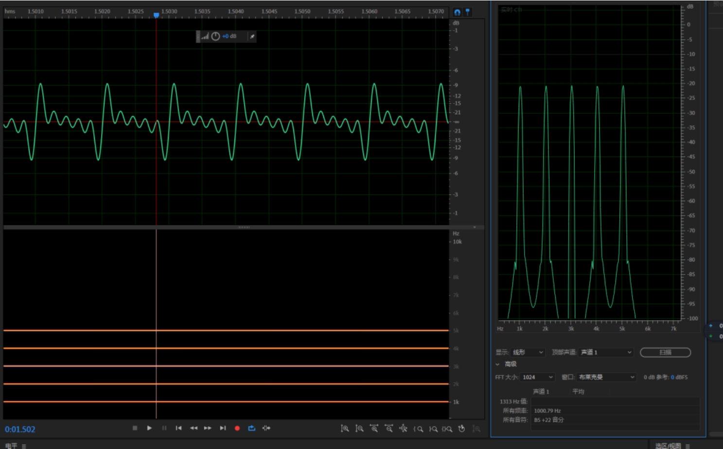723x449 pixels.
Task: Jump to previous marker with skip-back button
Action: click(x=178, y=428)
